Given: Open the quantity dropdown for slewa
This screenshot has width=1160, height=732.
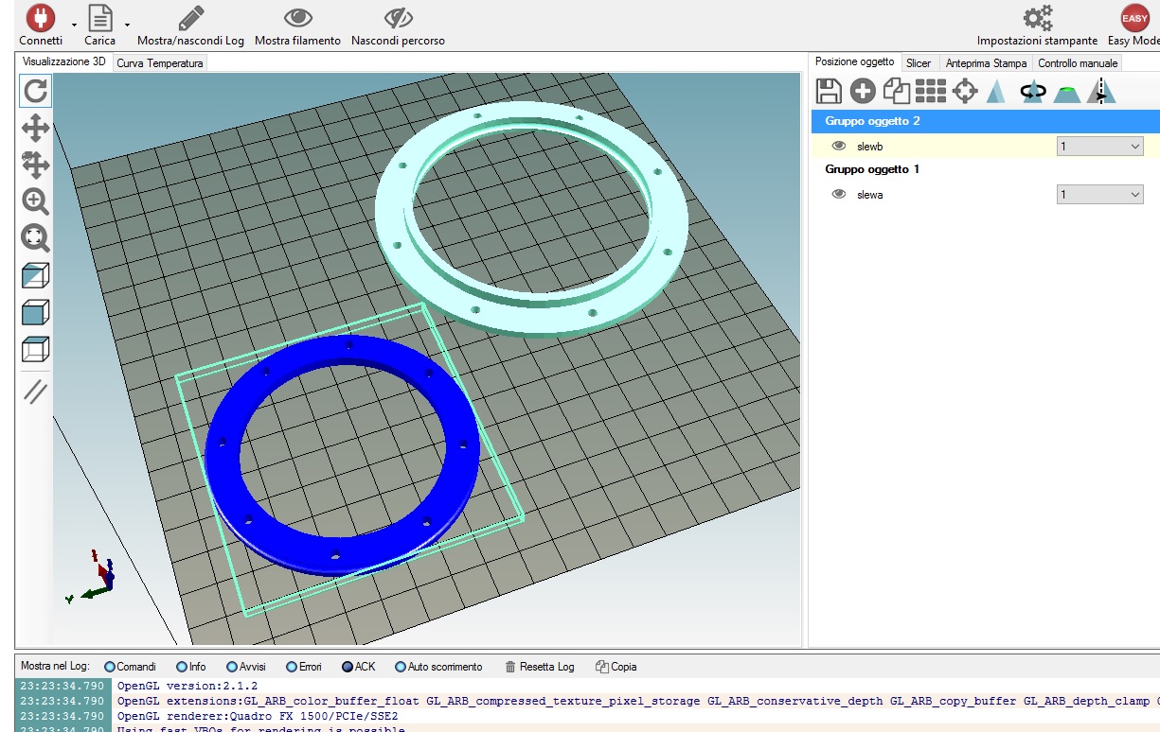Looking at the screenshot, I should [x=1099, y=195].
